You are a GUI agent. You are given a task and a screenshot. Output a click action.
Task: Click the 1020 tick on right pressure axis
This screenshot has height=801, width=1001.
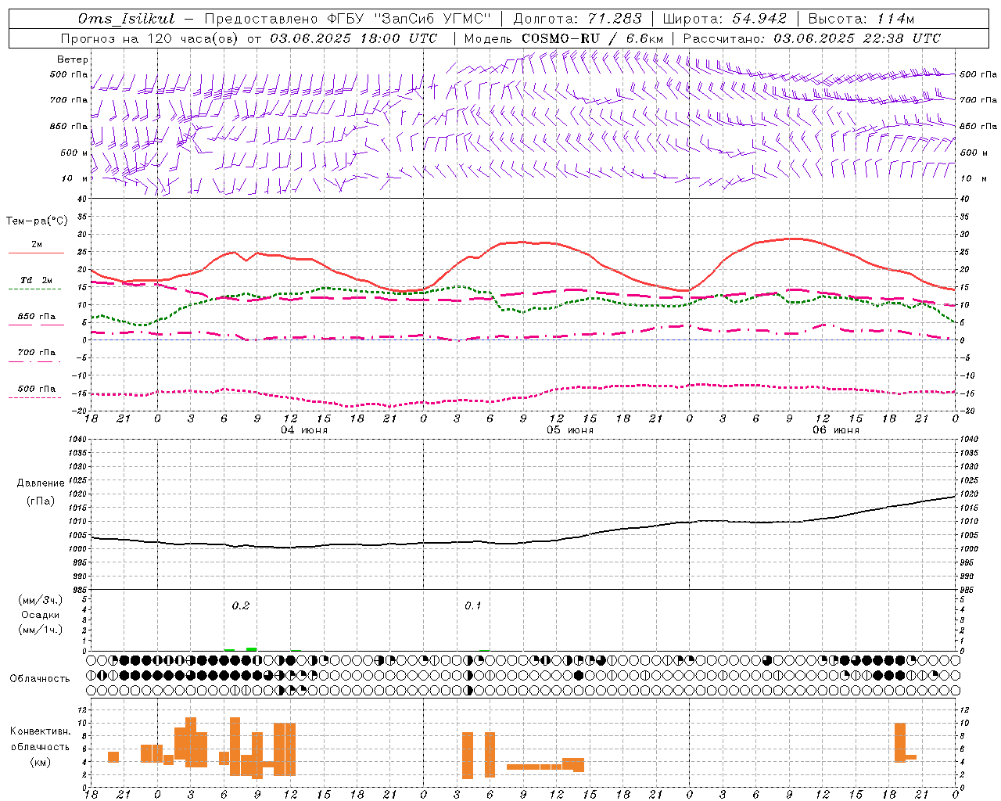coord(969,494)
